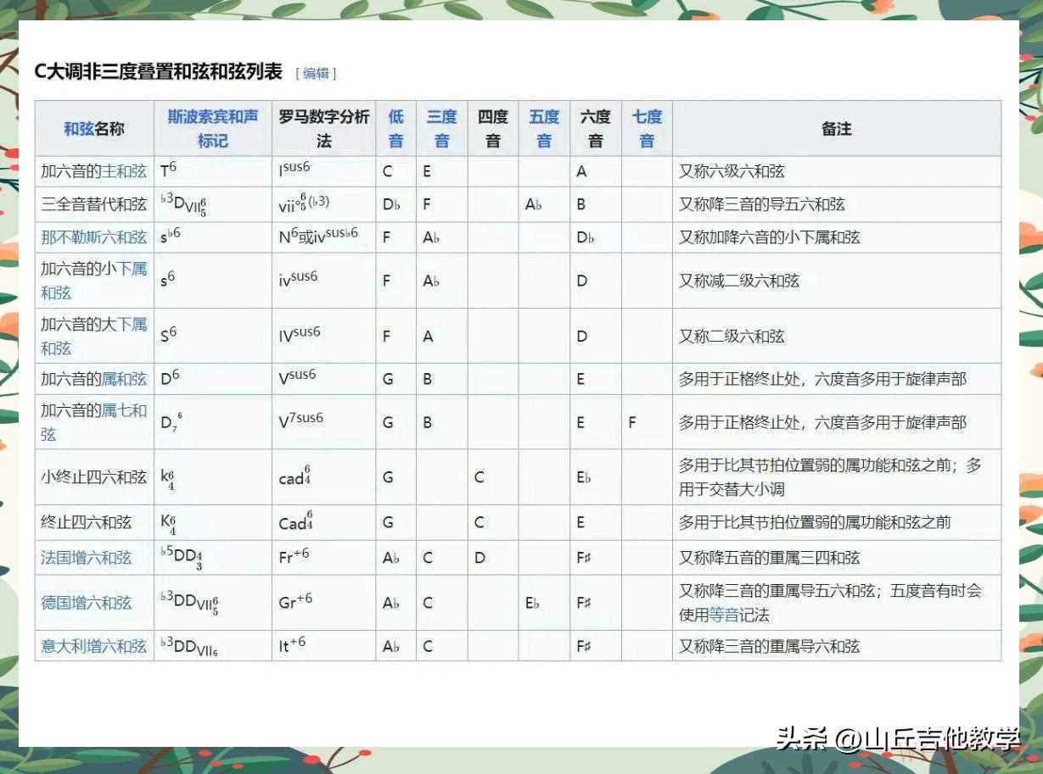The height and width of the screenshot is (774, 1043).
Task: Open the 德国增六和弦 link
Action: (86, 603)
